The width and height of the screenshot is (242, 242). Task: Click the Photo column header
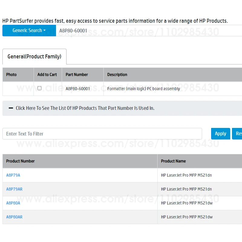11,74
